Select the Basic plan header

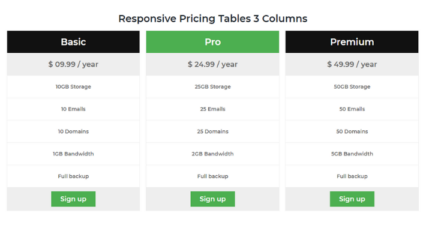(x=73, y=42)
